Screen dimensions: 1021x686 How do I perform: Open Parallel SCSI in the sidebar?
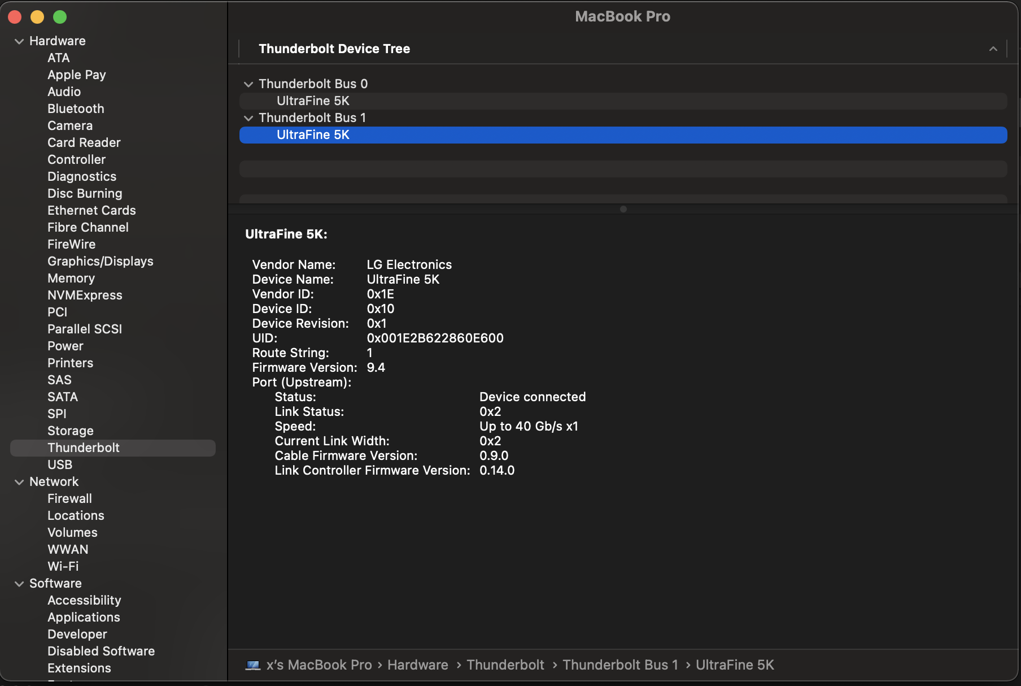[85, 329]
